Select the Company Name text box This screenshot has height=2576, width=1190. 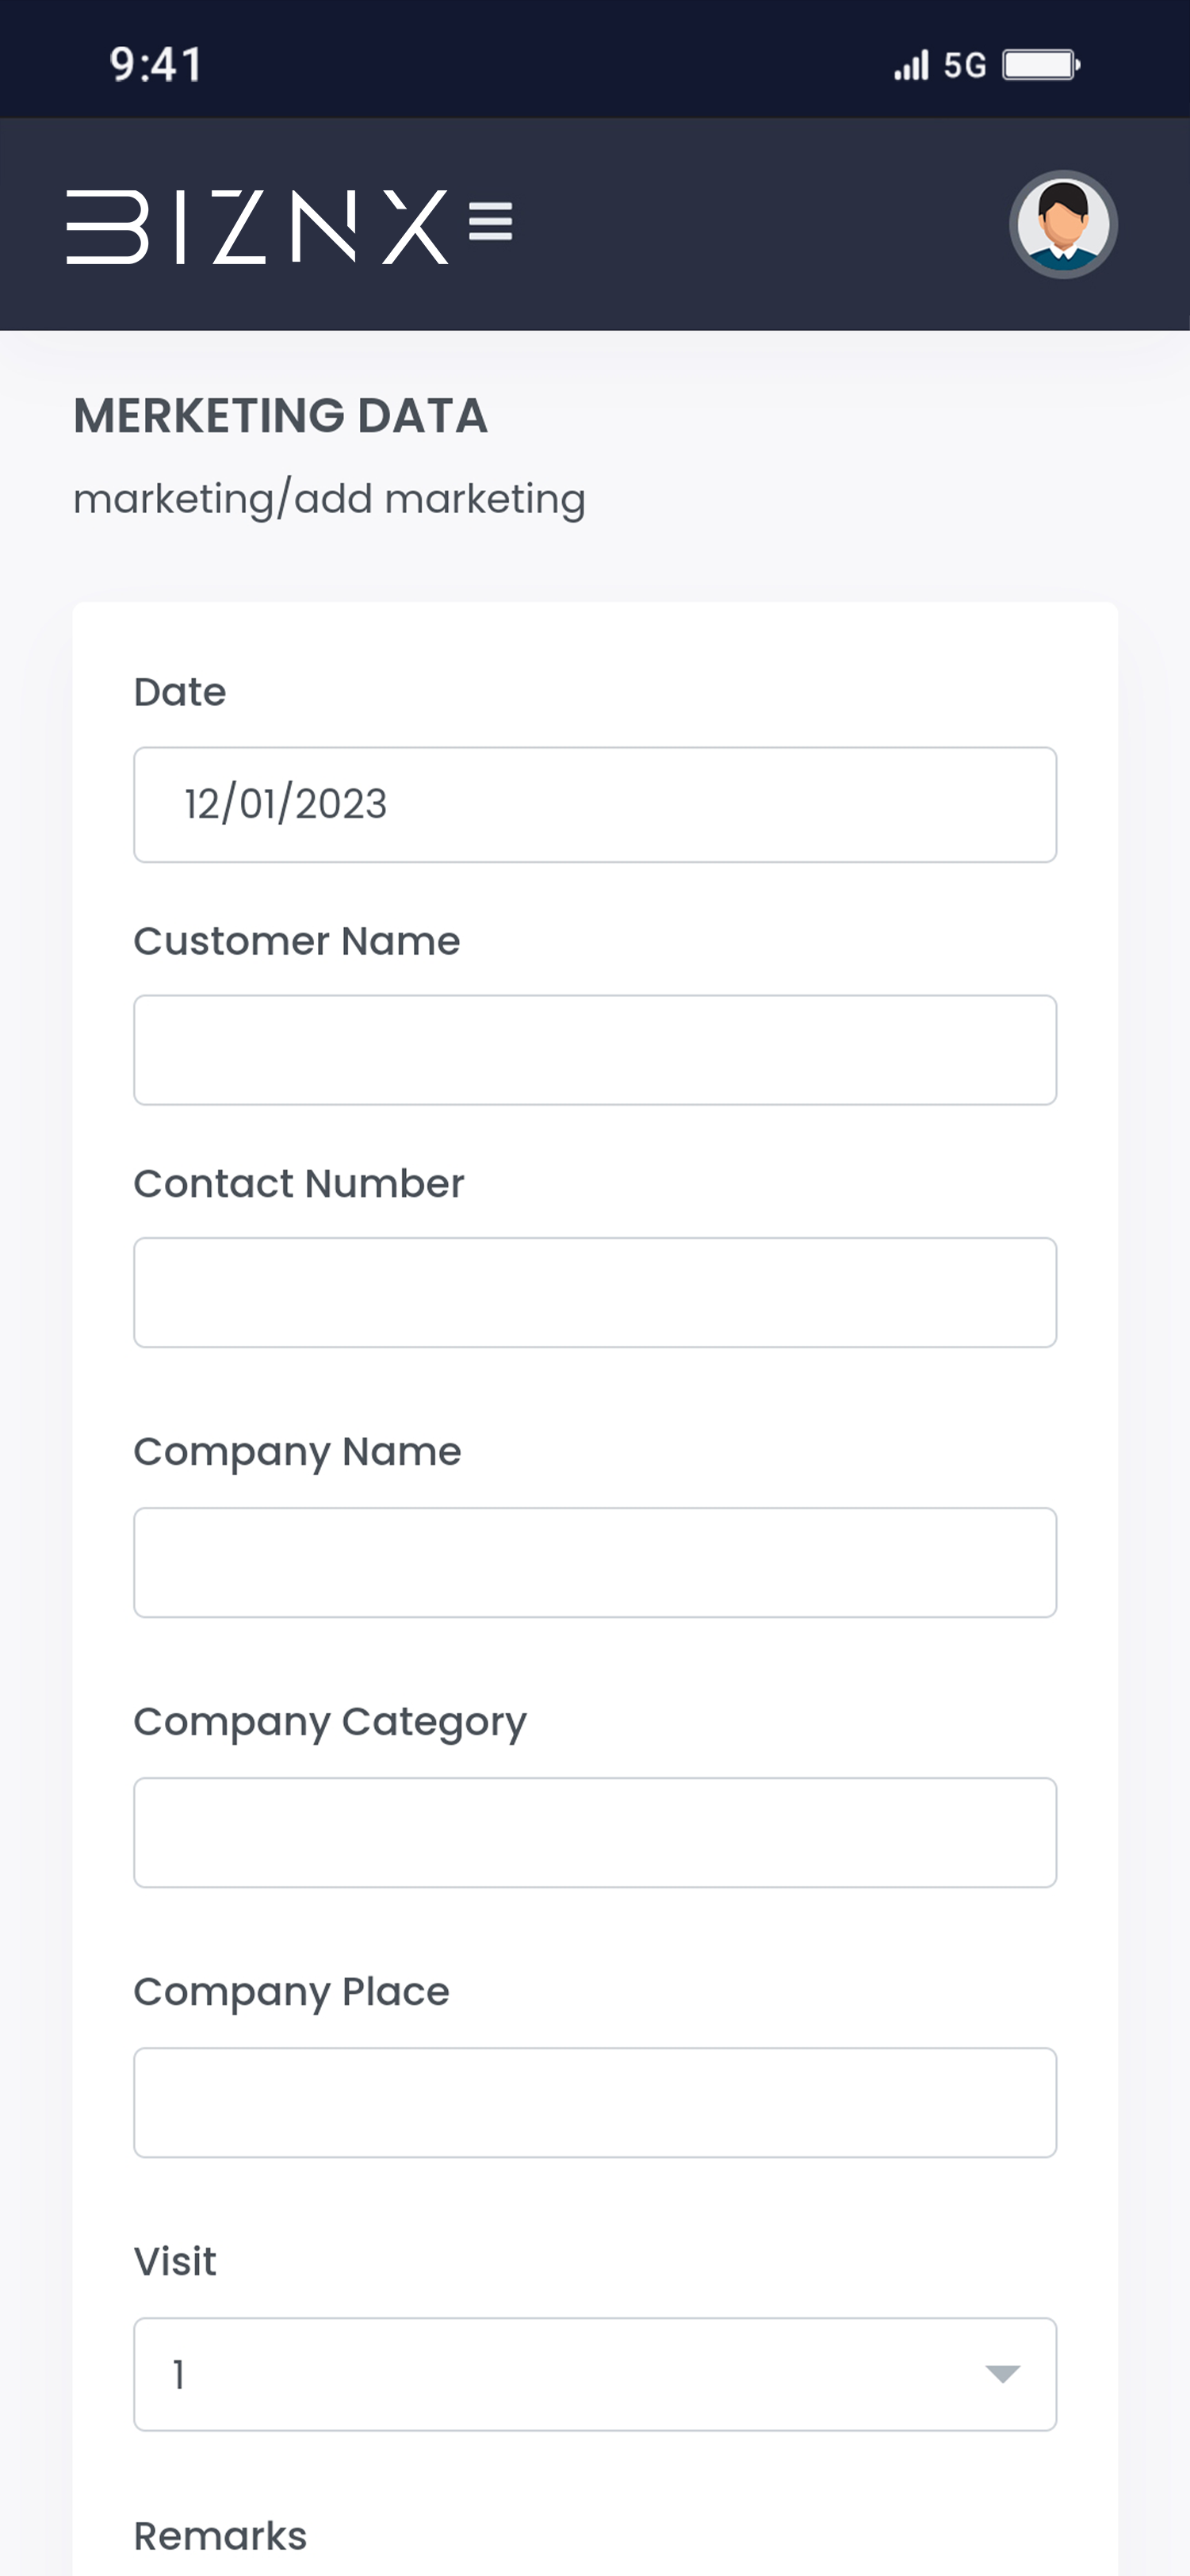tap(595, 1563)
